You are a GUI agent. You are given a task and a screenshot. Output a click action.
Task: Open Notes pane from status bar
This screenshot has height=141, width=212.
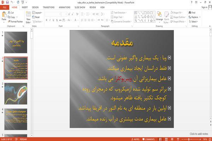pyautogui.click(x=135, y=139)
